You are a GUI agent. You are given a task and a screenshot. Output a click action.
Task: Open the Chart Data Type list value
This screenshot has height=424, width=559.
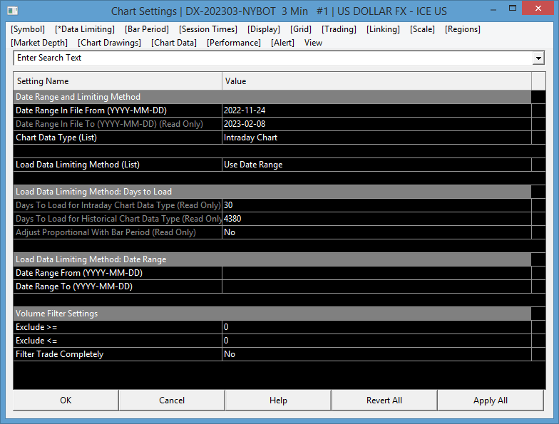[x=376, y=138]
